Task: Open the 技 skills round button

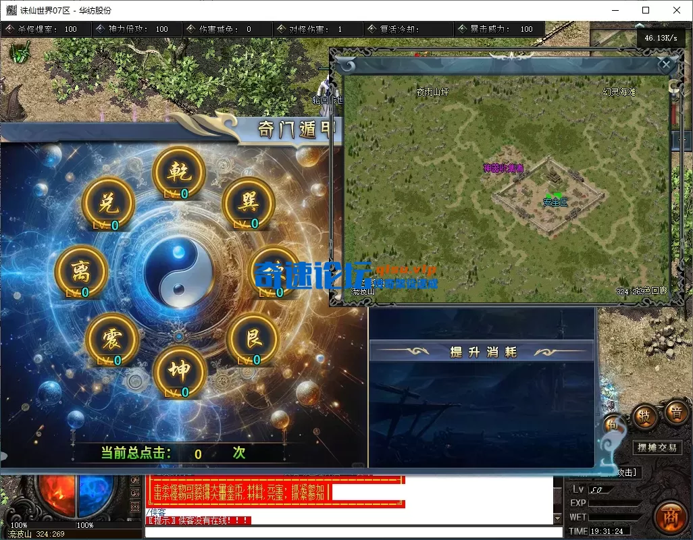Action: [644, 416]
